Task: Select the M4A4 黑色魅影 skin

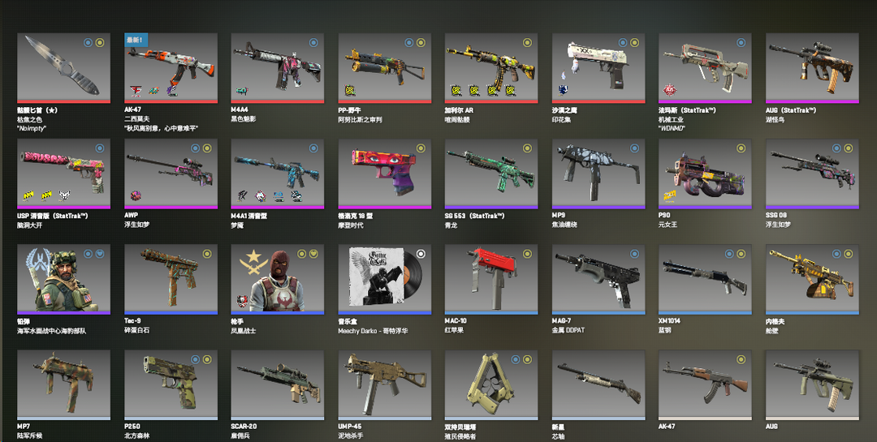Action: pyautogui.click(x=278, y=67)
